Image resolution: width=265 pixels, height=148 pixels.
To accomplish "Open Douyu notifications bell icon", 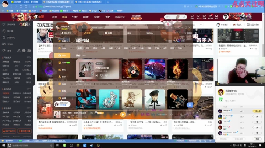I will (x=216, y=16).
